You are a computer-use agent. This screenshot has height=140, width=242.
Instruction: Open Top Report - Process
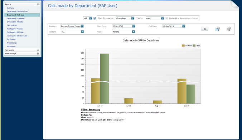[15, 29]
